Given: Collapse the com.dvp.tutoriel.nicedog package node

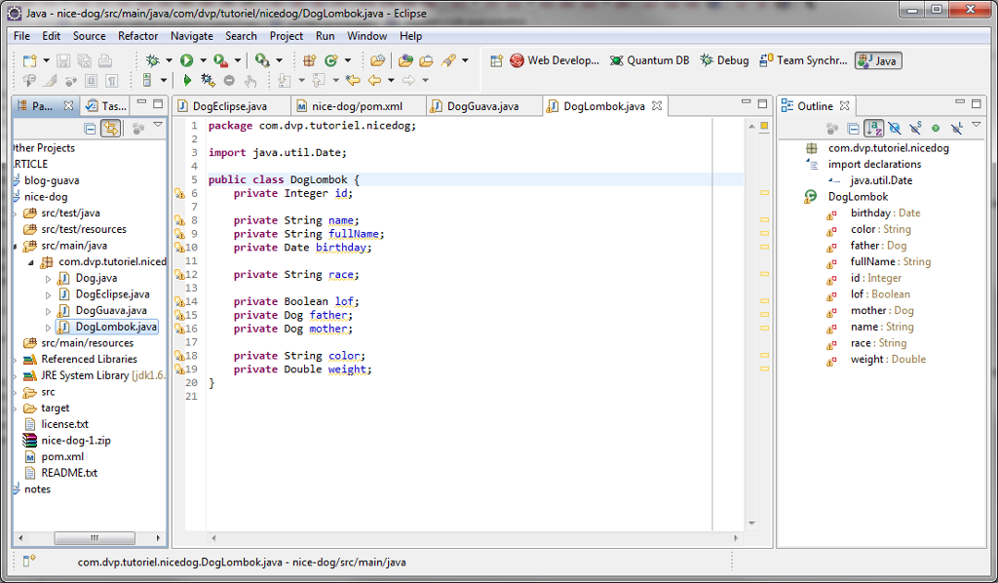Looking at the screenshot, I should [x=30, y=262].
